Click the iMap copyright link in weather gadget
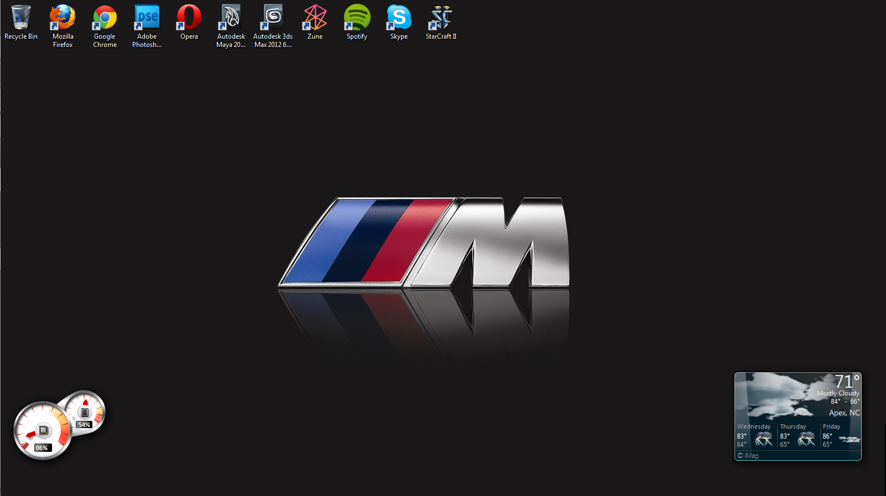This screenshot has height=496, width=886. 748,456
